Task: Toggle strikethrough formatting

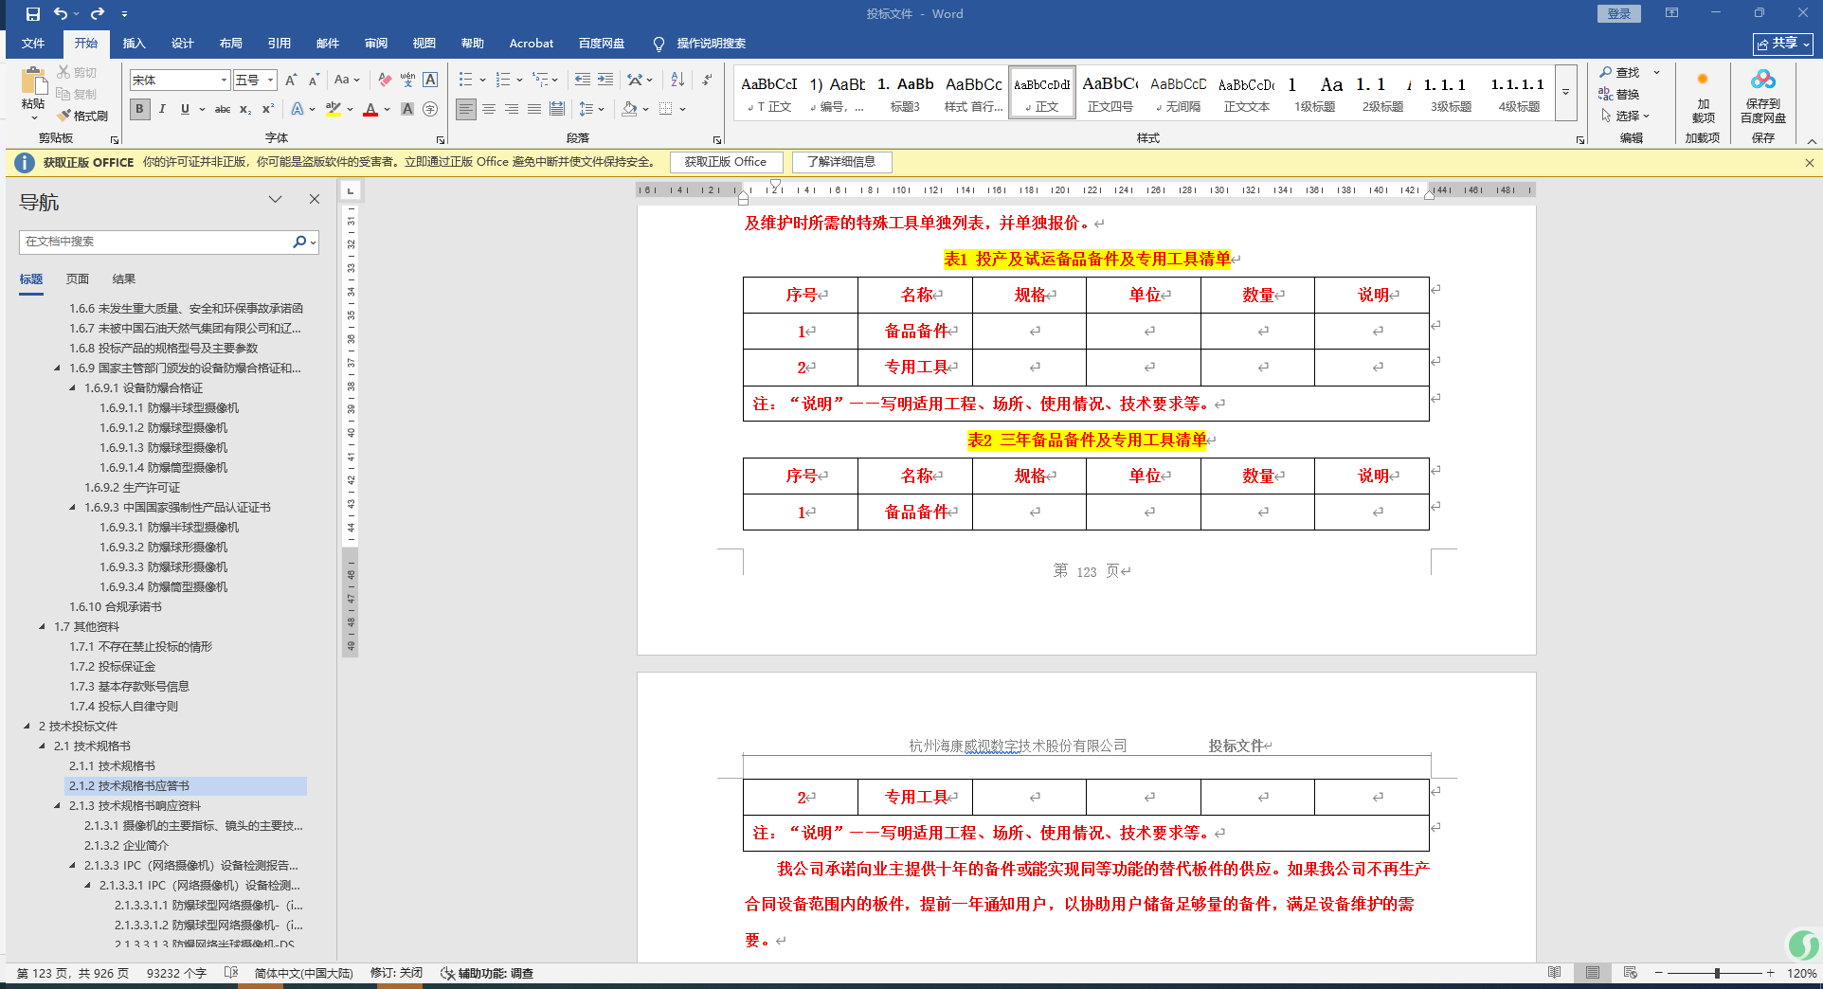Action: [x=223, y=109]
